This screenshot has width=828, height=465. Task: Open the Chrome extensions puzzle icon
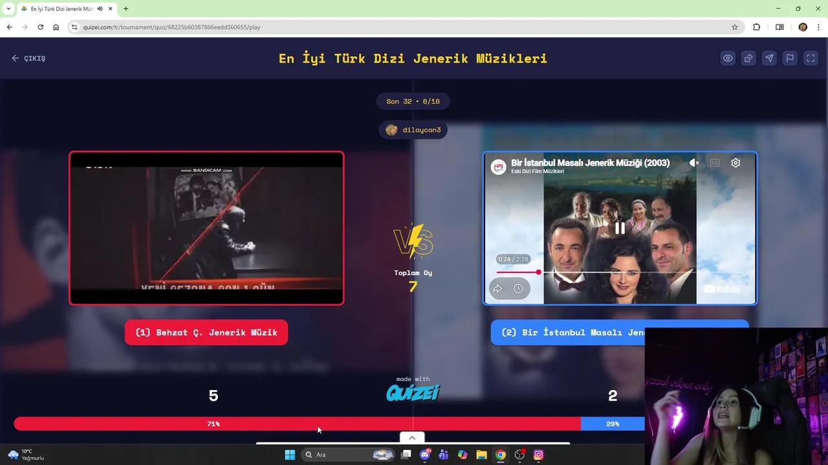point(757,27)
